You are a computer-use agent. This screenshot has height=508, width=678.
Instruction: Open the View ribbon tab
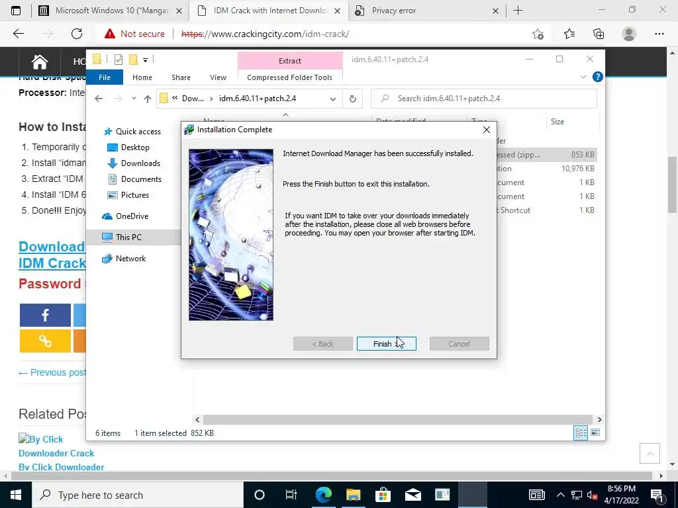coord(218,77)
